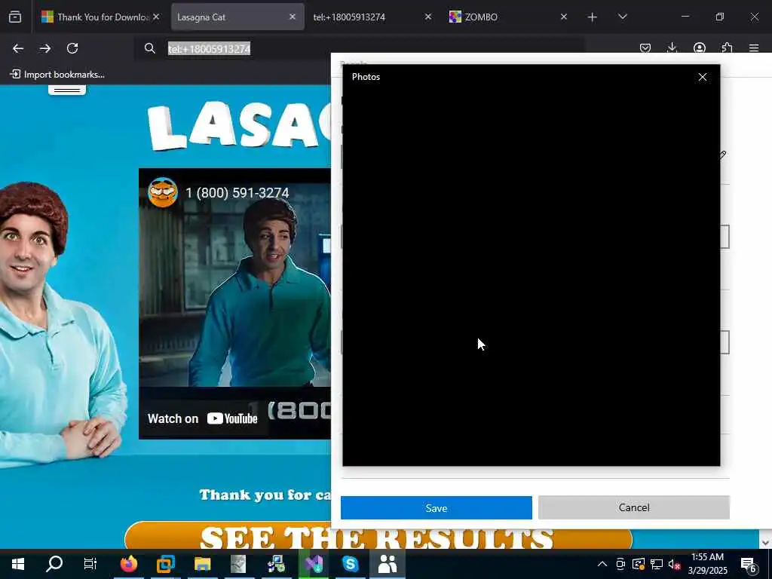772x579 pixels.
Task: Open Windows taskbar search
Action: point(54,564)
